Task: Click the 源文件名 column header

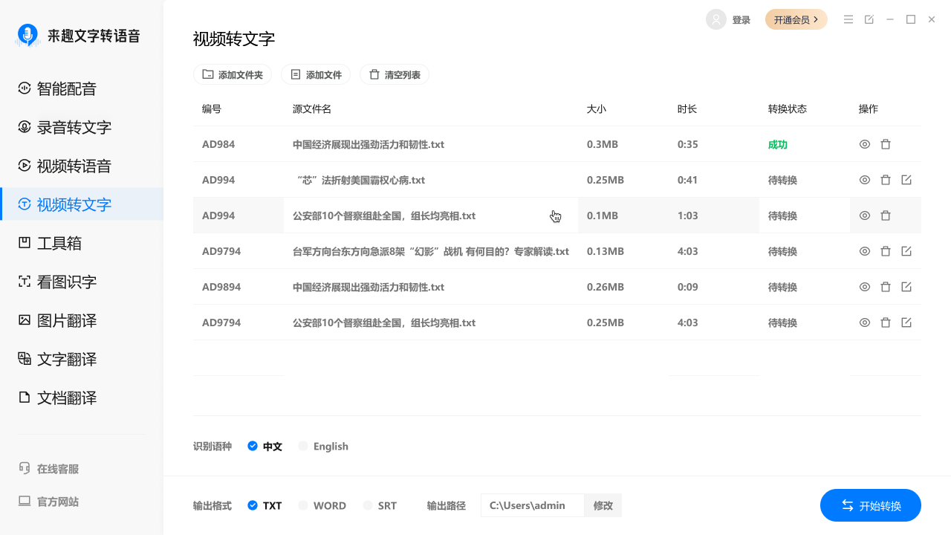Action: (312, 109)
